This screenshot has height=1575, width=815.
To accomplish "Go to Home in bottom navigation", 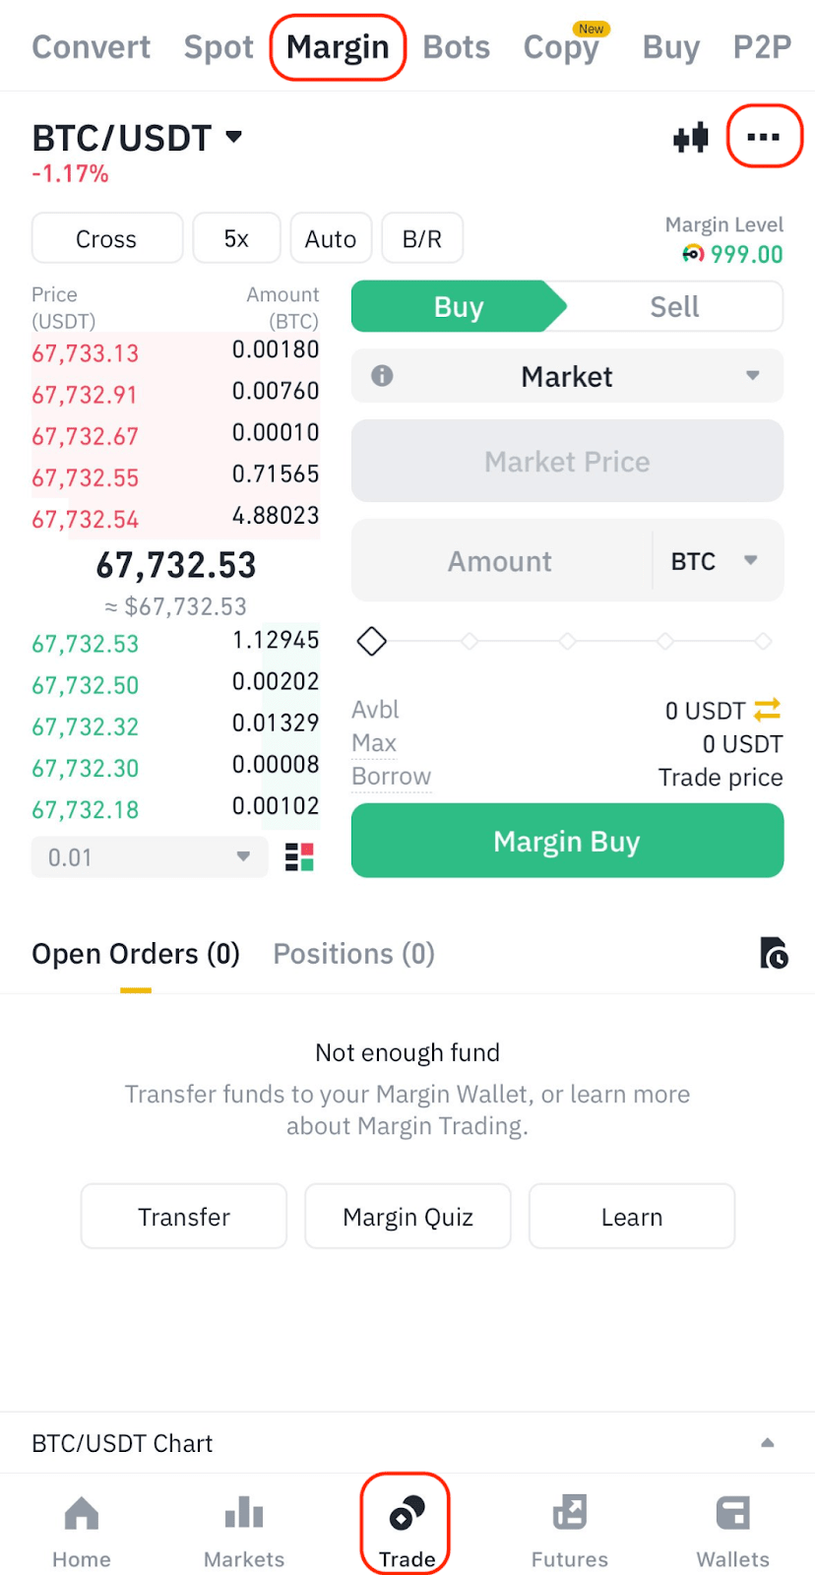I will pos(82,1531).
